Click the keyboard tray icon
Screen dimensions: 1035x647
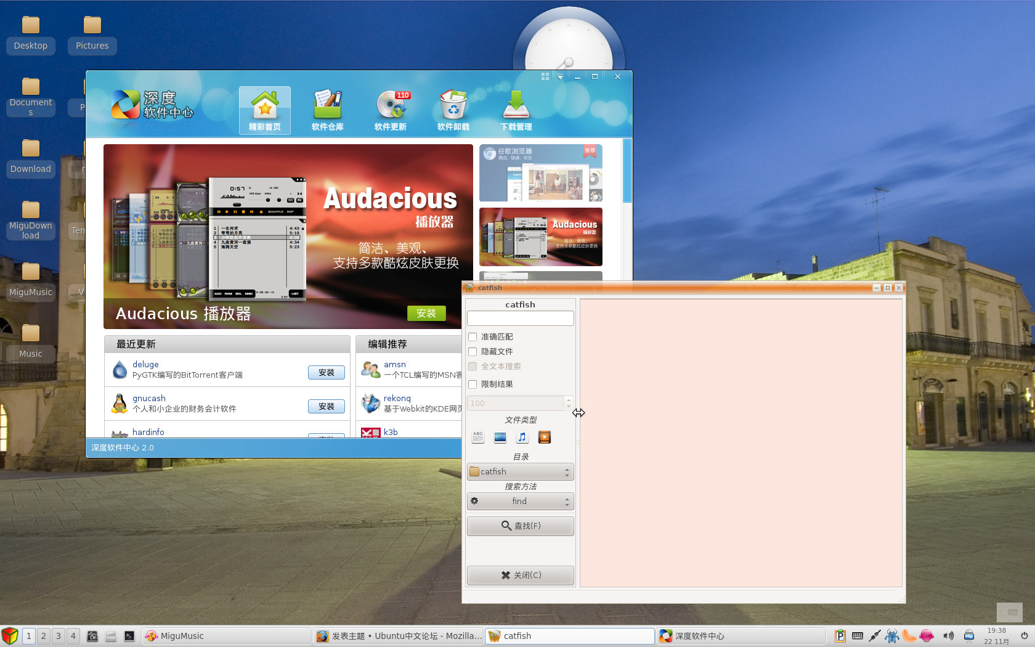click(858, 636)
